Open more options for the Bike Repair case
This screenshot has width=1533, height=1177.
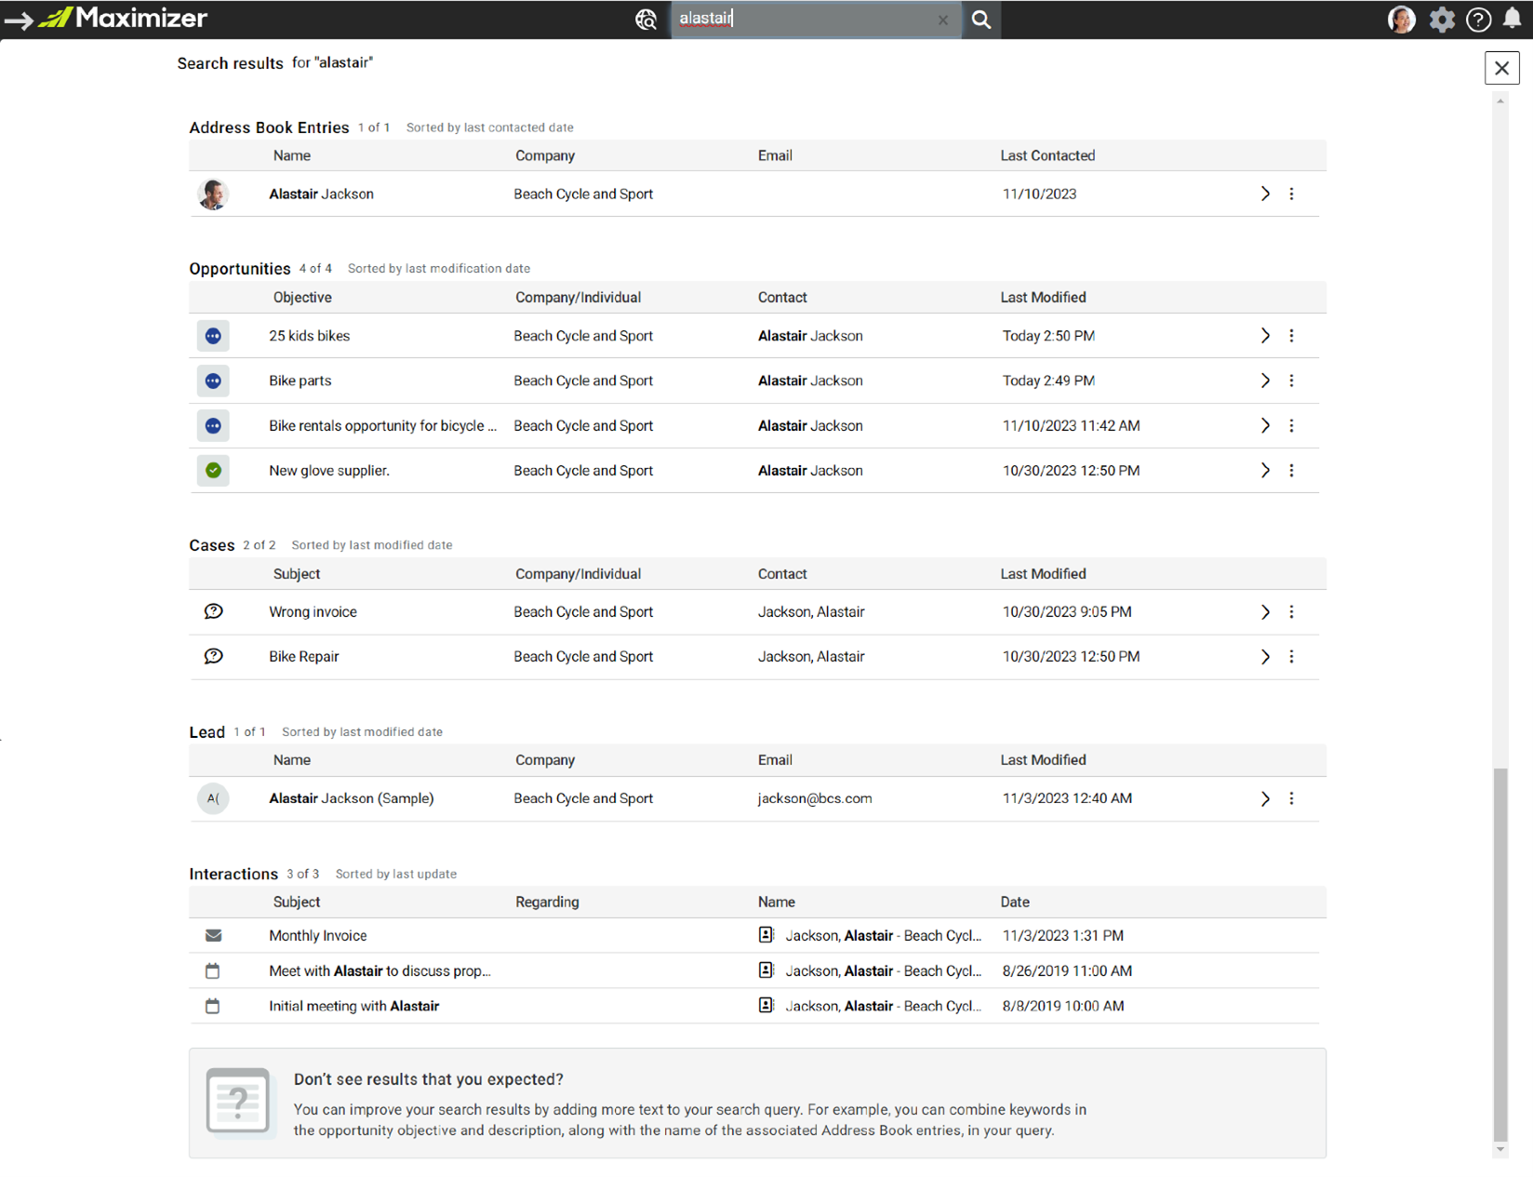pos(1291,657)
